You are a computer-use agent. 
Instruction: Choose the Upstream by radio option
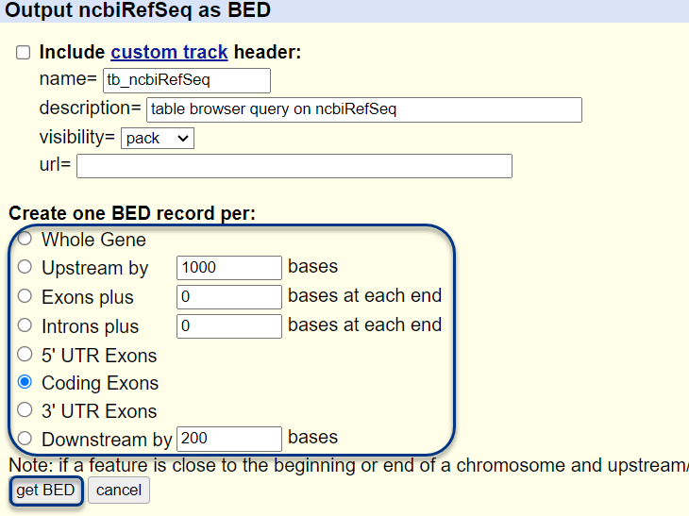point(25,267)
